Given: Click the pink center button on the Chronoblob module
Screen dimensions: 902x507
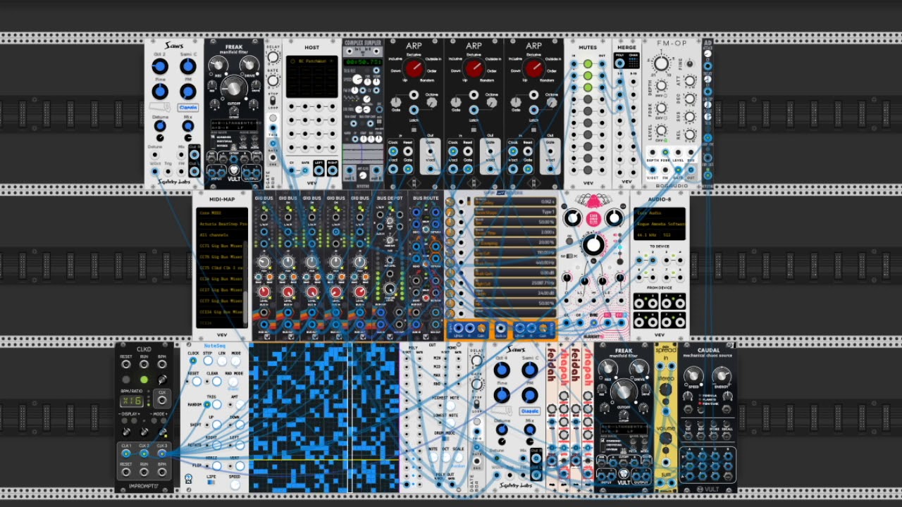Looking at the screenshot, I should pos(594,219).
